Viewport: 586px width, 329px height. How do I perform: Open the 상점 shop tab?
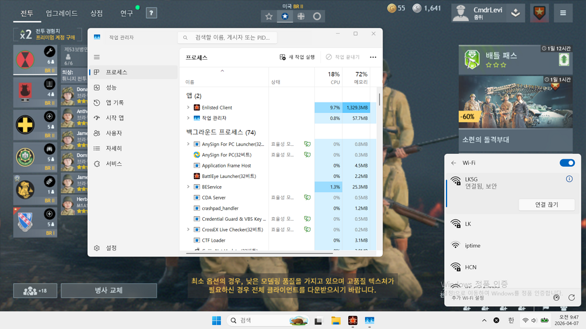[x=97, y=13]
